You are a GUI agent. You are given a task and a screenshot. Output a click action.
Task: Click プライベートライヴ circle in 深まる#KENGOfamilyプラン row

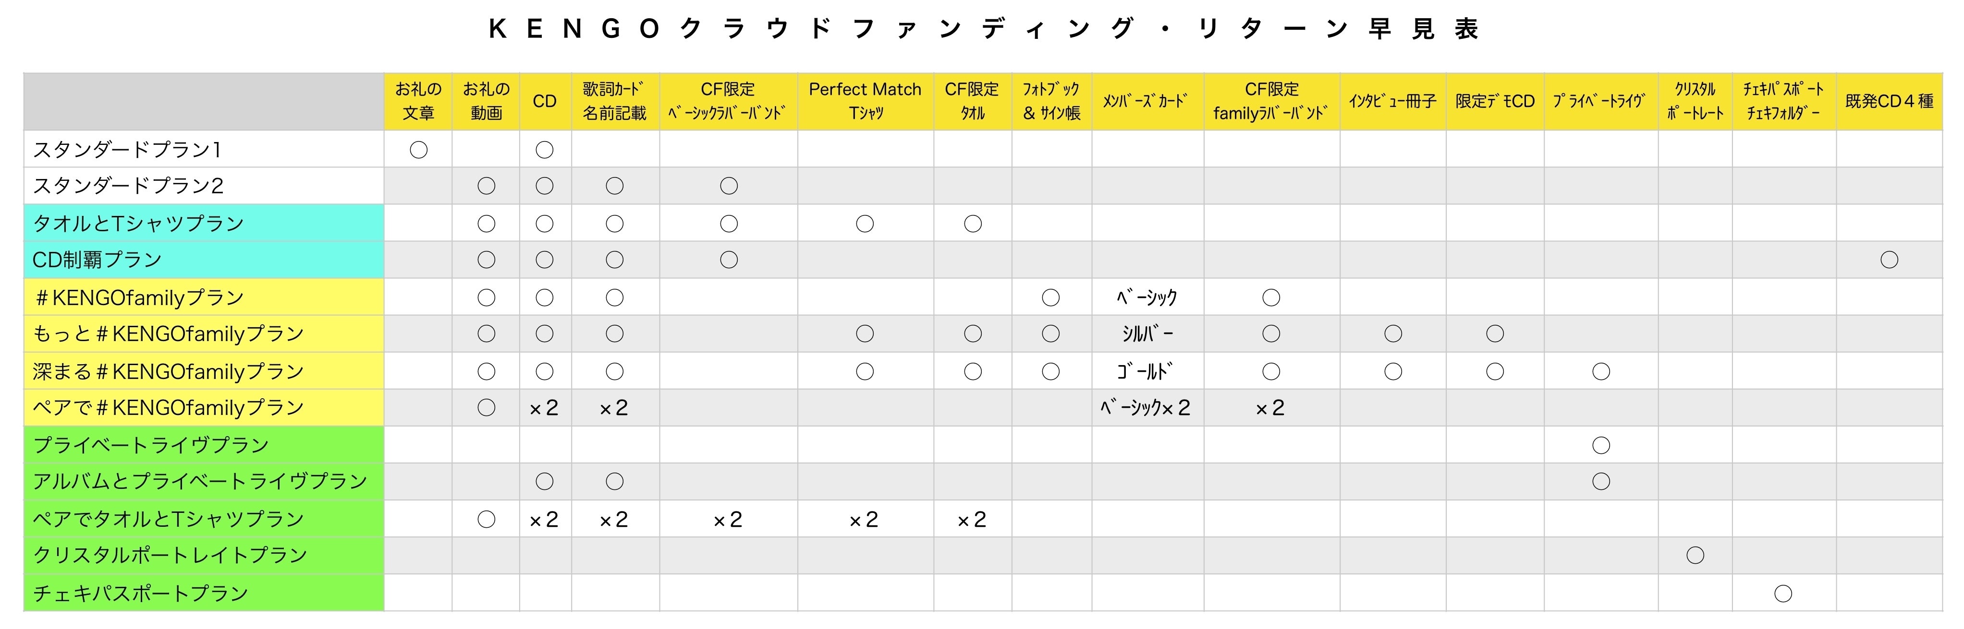(1601, 372)
